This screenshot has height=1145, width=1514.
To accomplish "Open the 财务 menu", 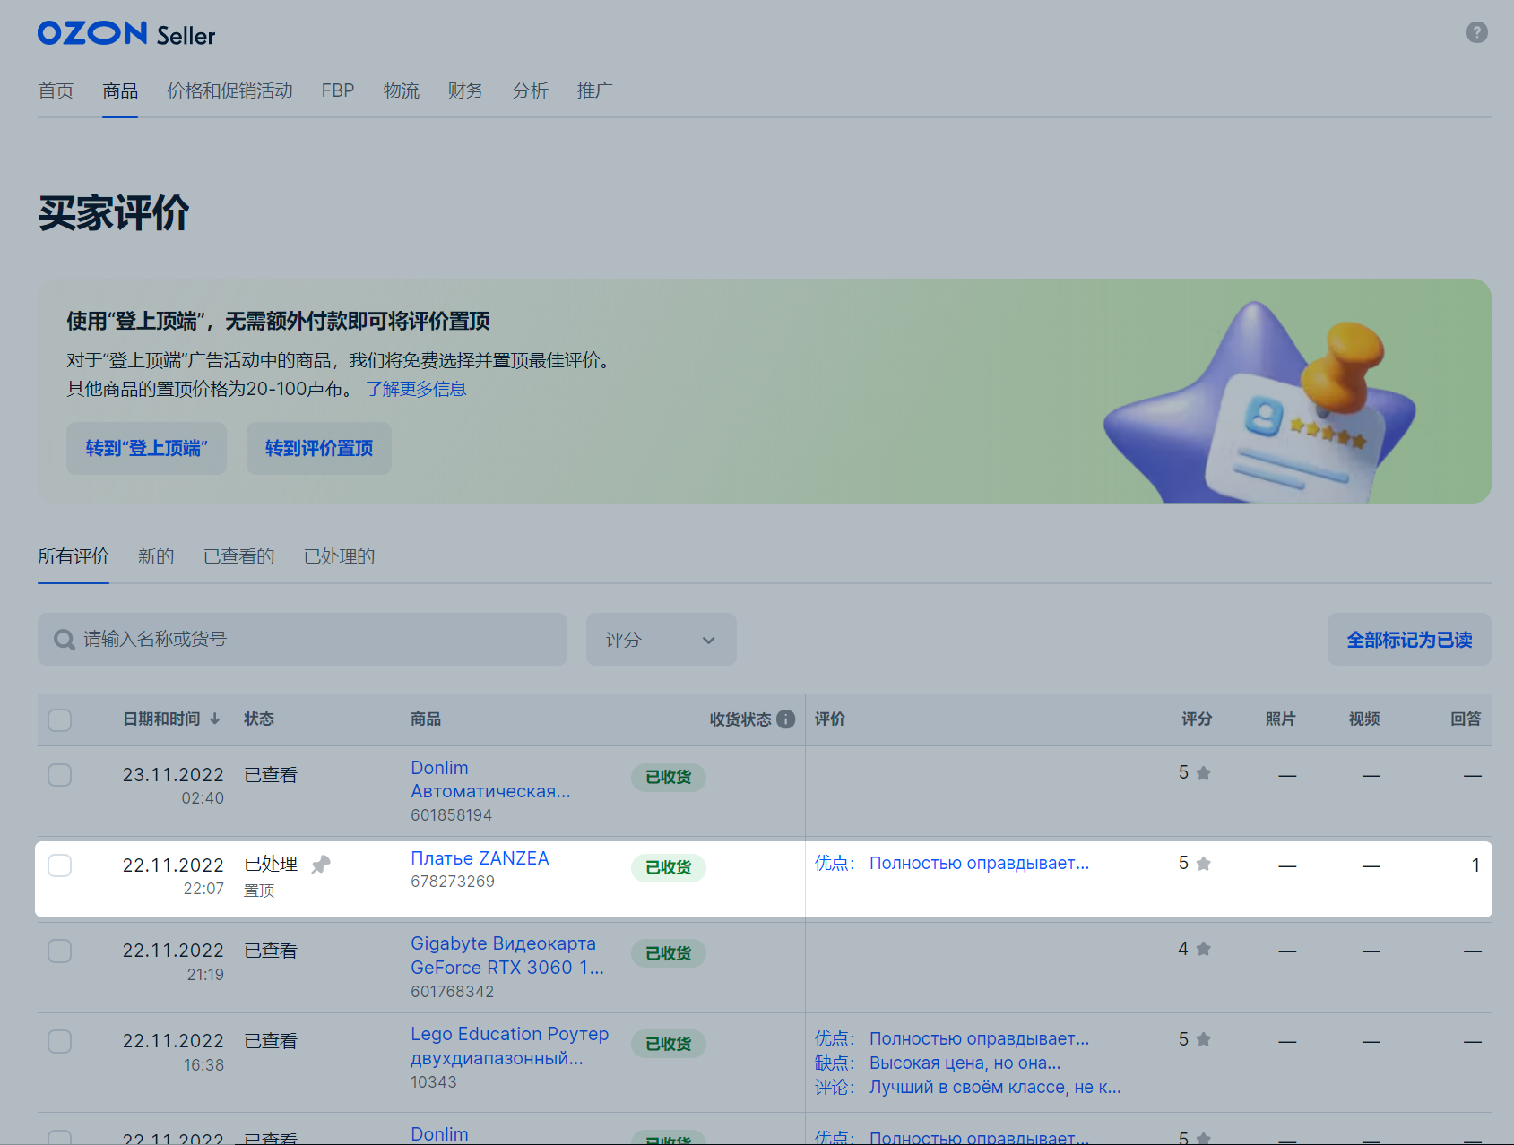I will tap(466, 90).
